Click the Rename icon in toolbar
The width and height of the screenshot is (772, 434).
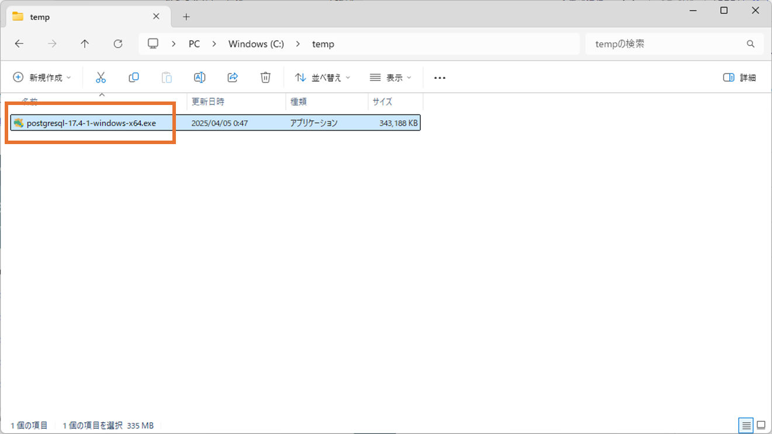199,78
